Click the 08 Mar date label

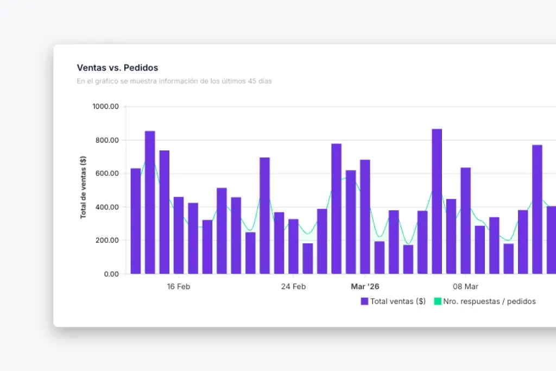click(465, 286)
